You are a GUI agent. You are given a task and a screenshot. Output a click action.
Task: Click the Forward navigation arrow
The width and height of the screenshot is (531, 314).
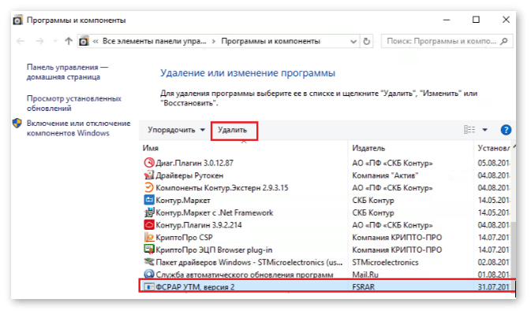[x=39, y=41]
